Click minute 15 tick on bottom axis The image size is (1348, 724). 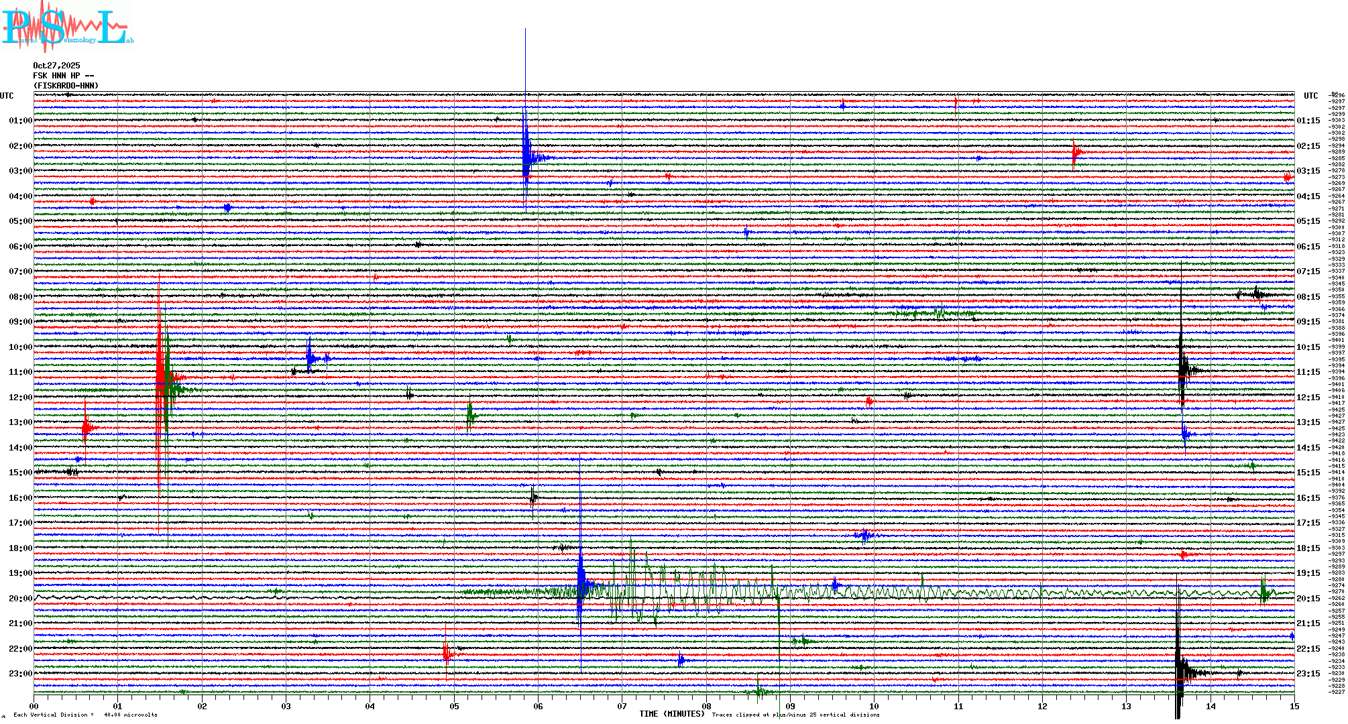pyautogui.click(x=1294, y=706)
